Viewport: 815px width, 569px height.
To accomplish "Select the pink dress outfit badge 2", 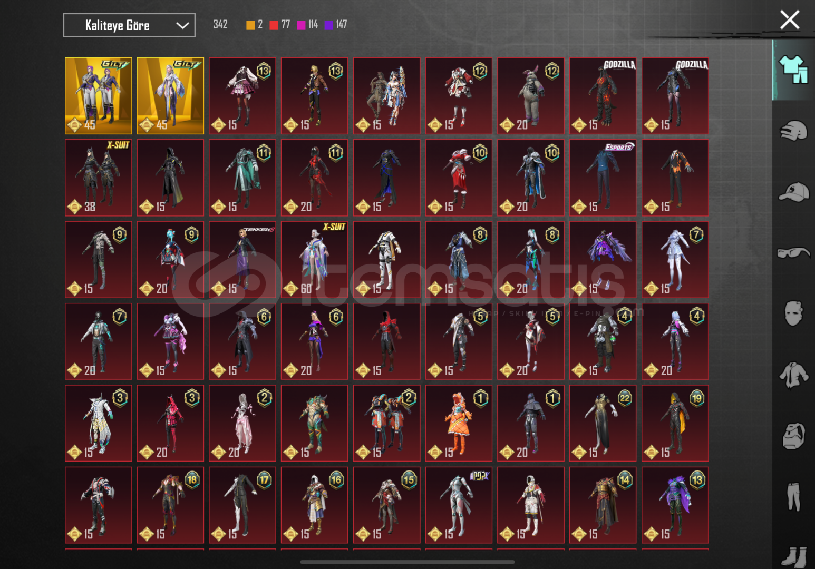I will tap(242, 423).
